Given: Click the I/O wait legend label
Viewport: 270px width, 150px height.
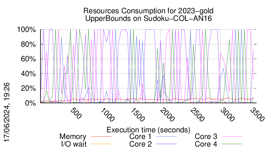Looking at the screenshot, I should click(x=74, y=144).
